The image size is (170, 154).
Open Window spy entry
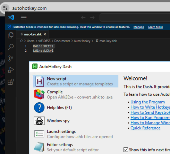(x=76, y=121)
